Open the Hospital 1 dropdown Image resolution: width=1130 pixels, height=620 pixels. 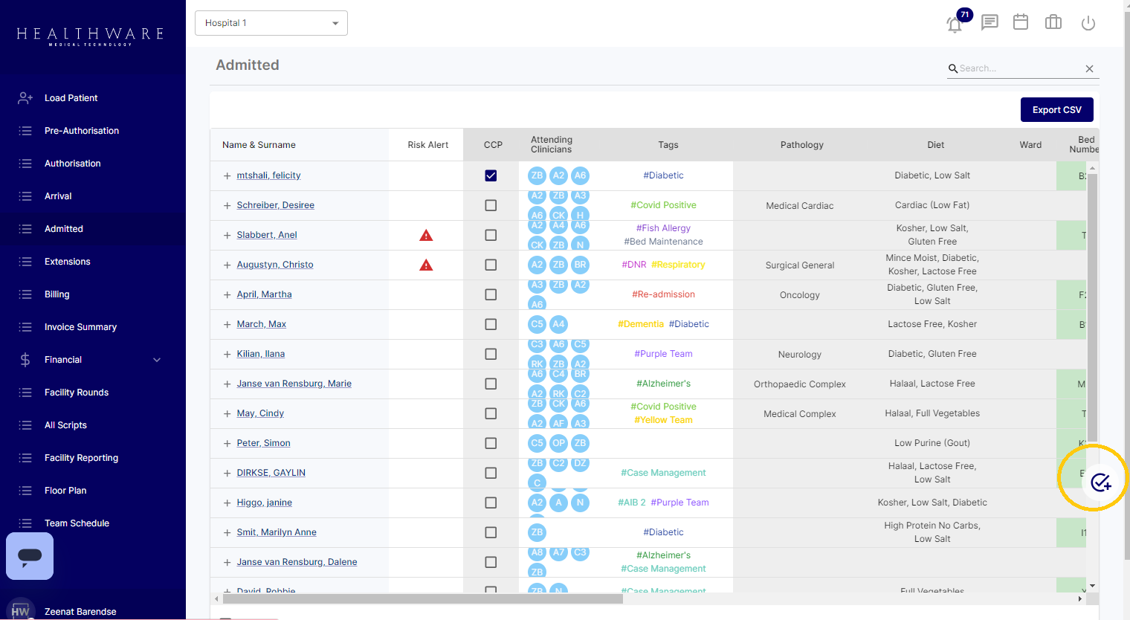pyautogui.click(x=271, y=23)
